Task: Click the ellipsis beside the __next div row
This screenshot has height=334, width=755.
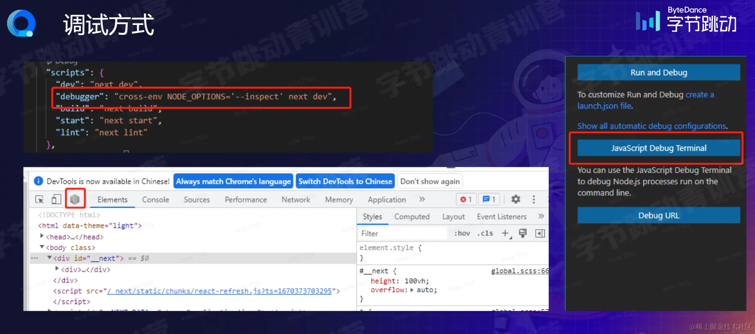Action: tap(34, 258)
